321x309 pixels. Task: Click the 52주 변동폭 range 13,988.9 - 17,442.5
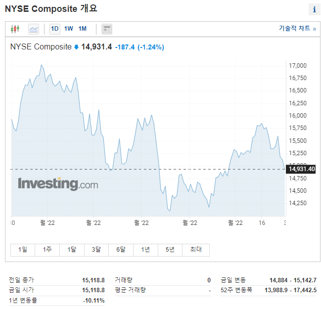tap(290, 290)
